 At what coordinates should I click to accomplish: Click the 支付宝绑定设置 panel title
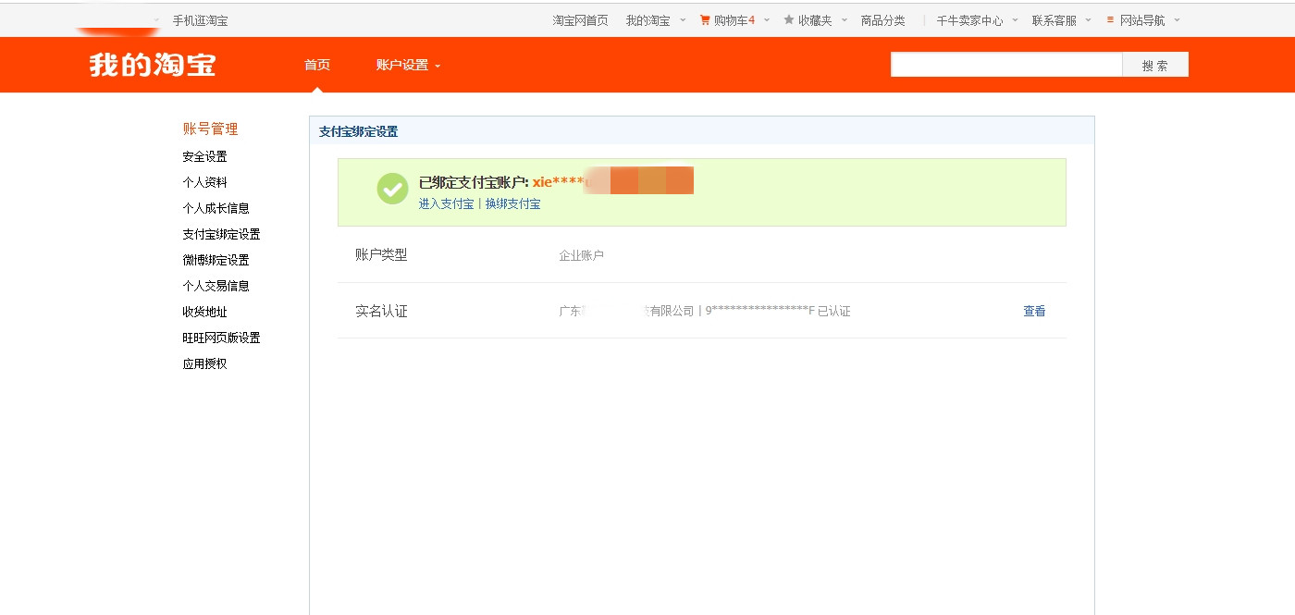pyautogui.click(x=358, y=131)
